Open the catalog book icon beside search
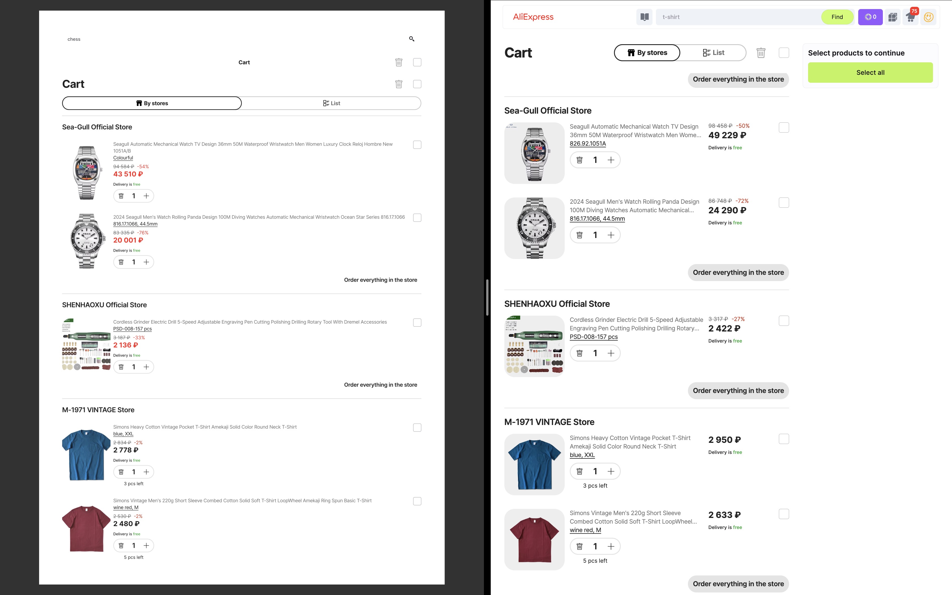Screen dimensions: 952x595 [x=644, y=17]
